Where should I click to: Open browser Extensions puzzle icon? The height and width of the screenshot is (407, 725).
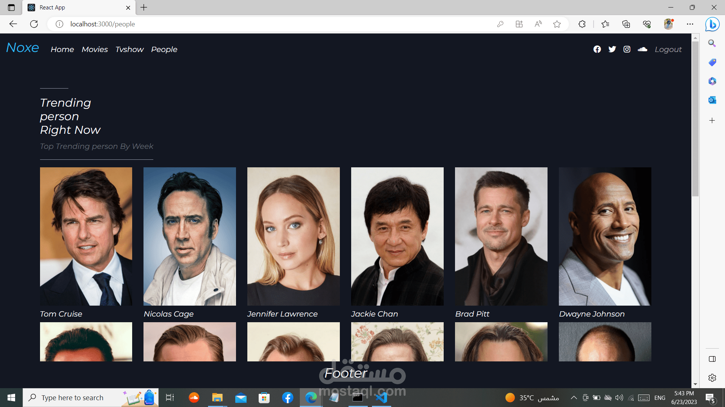tap(582, 24)
